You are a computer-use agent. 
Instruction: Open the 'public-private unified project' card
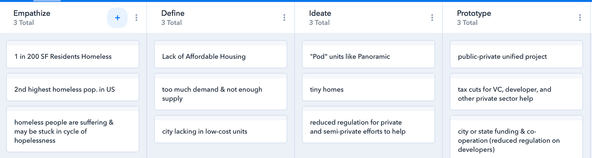516,57
